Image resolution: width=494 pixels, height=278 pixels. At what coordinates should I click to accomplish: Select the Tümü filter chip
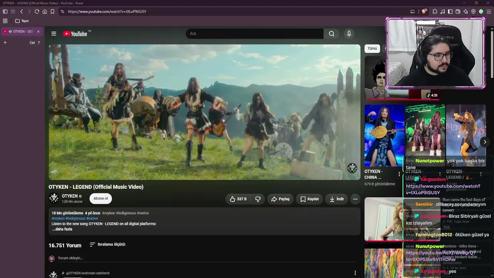coord(372,49)
